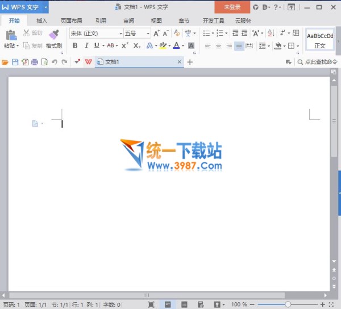Activate the Format Painter brush
Image resolution: width=341 pixels, height=309 pixels.
point(54,35)
